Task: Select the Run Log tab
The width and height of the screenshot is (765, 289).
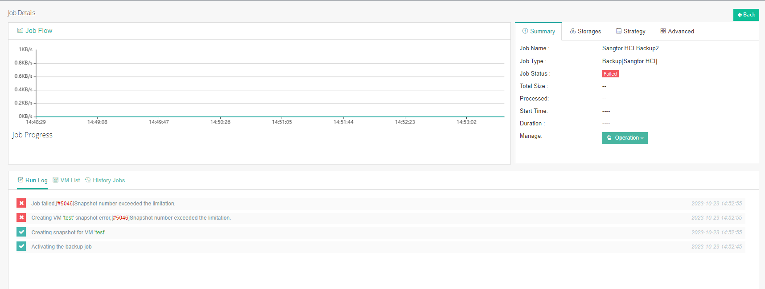Action: pos(33,180)
